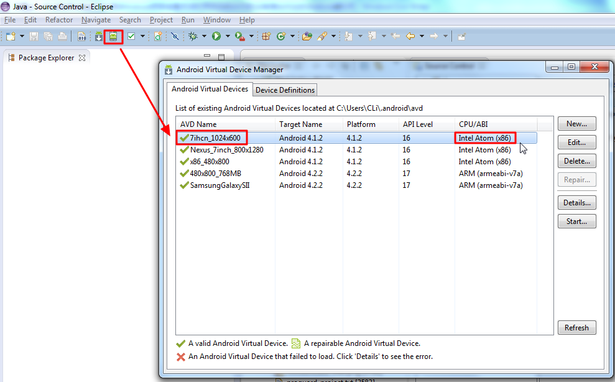Screen dimensions: 615x382
Task: Click the Save All toolbar icon
Action: click(49, 37)
